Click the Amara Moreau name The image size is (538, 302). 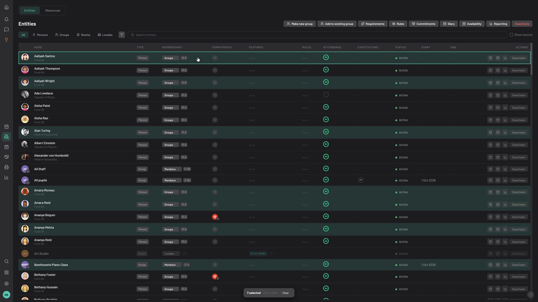pyautogui.click(x=44, y=190)
